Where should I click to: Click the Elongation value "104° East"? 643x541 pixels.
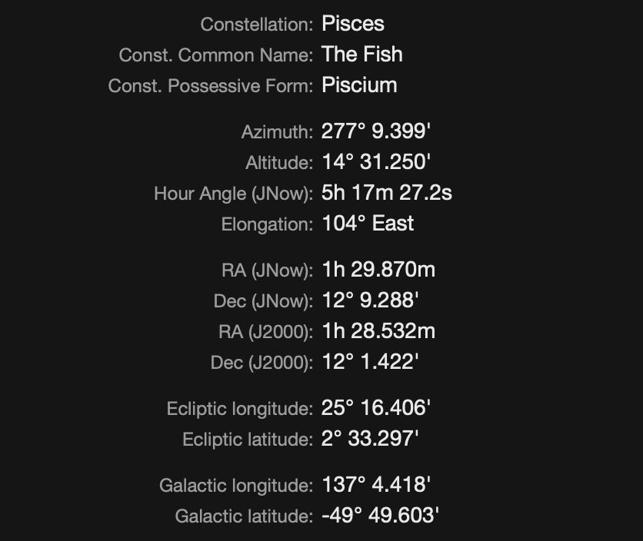368,224
